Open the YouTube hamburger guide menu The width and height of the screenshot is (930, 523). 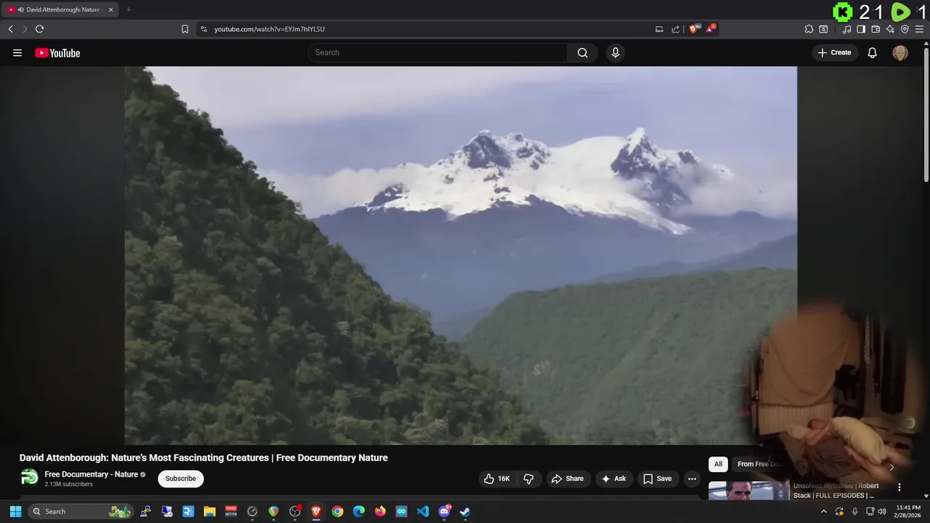[17, 53]
